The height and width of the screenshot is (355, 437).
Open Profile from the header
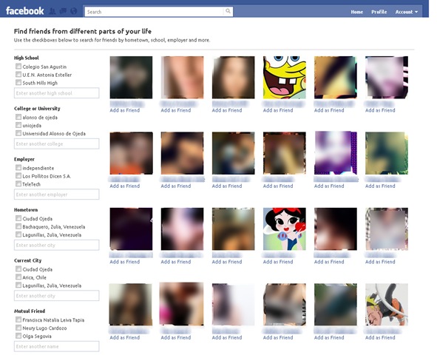[379, 12]
